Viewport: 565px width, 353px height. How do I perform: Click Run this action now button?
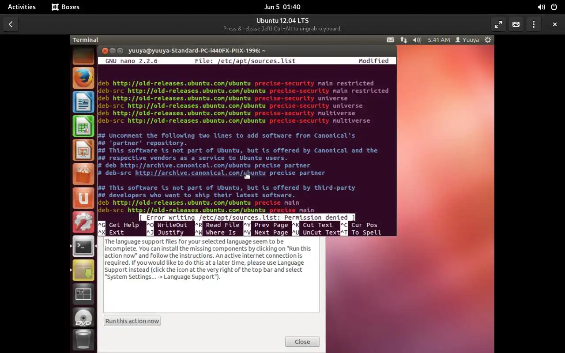point(132,321)
